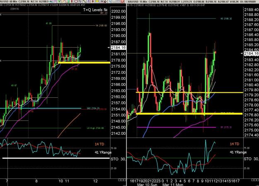Click the cyan horizontal level line on left chart

41,109
